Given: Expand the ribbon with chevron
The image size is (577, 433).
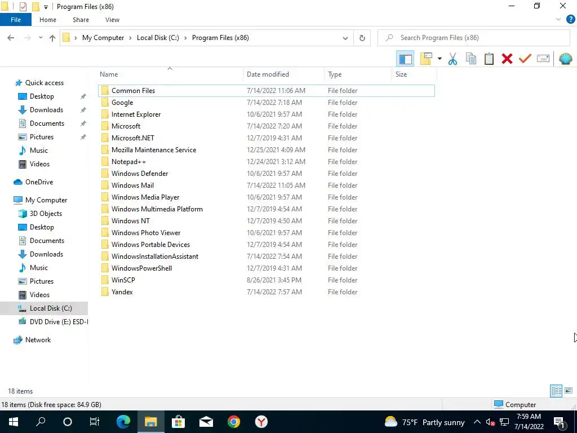Looking at the screenshot, I should [x=558, y=20].
